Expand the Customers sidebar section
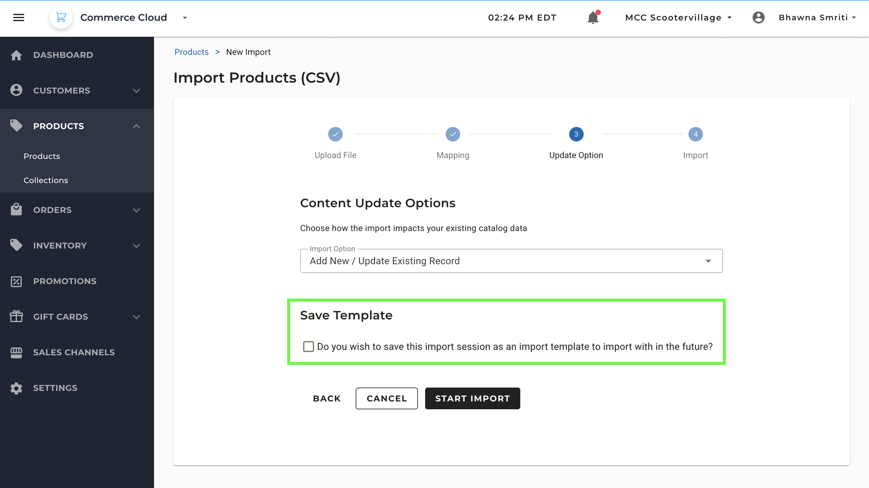 tap(136, 91)
